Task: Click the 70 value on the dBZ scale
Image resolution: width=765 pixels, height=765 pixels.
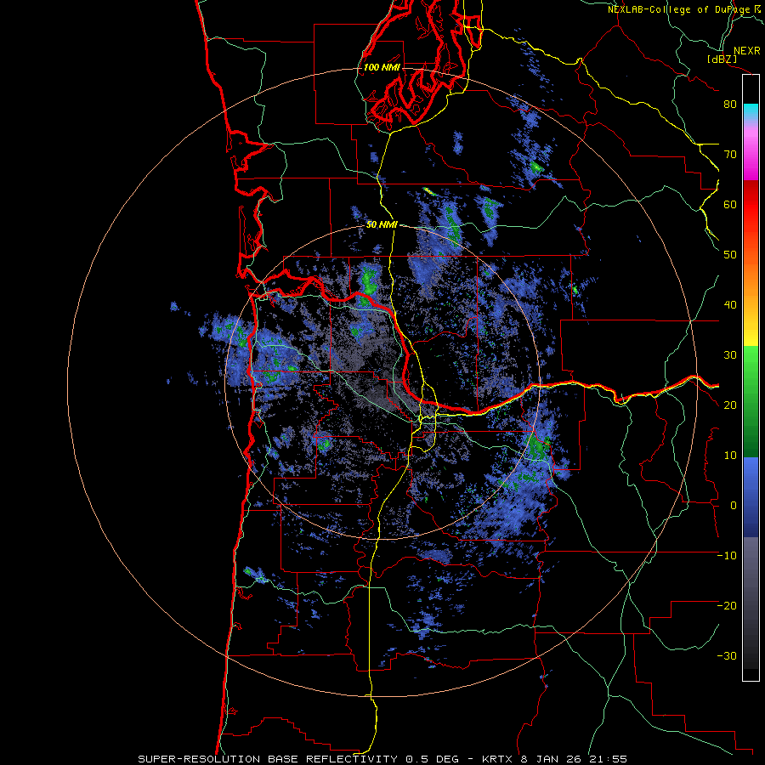Action: pos(730,155)
